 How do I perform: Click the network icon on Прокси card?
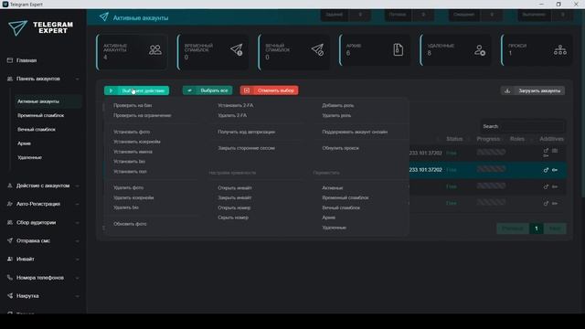[560, 50]
